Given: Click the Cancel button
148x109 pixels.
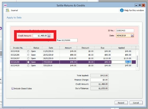Looking at the screenshot, I should (136, 103).
